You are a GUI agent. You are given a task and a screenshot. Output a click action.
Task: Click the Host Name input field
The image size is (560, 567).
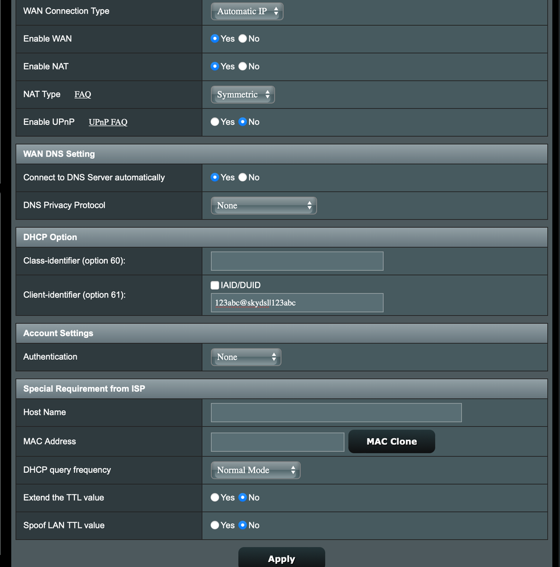tap(336, 413)
